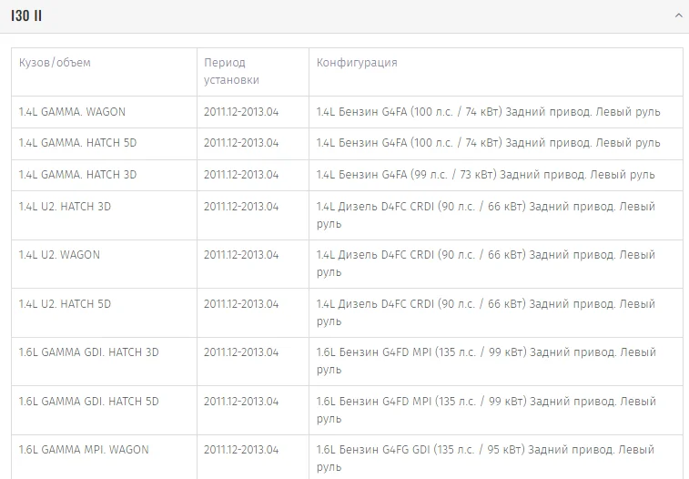Viewport: 689px width, 479px height.
Task: Collapse the I30 II section chevron
Action: point(678,15)
